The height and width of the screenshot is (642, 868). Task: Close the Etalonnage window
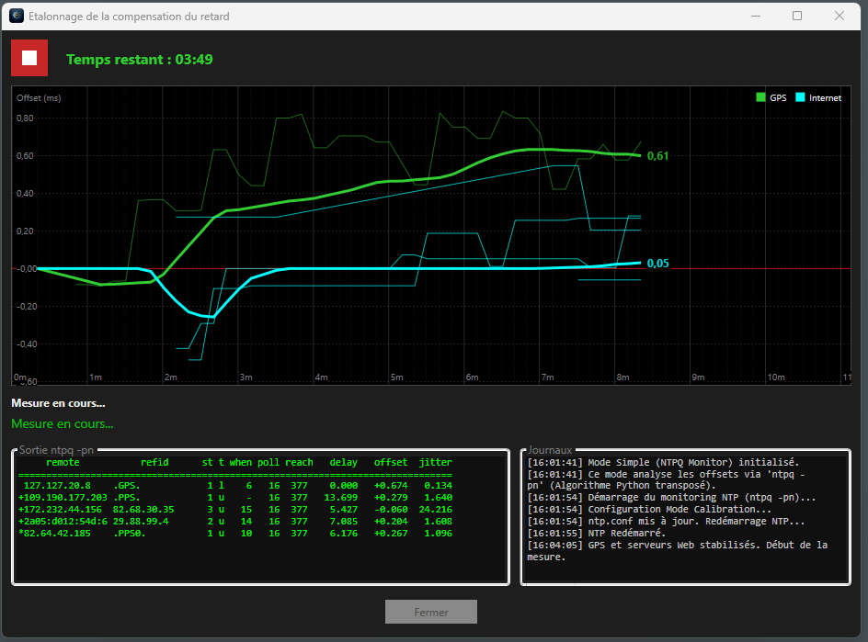[x=839, y=16]
